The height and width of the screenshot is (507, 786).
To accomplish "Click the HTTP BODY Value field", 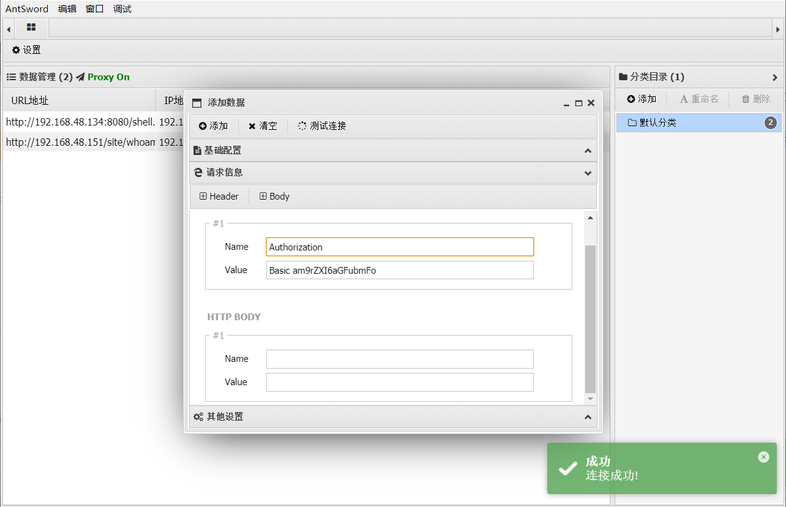I will click(400, 382).
